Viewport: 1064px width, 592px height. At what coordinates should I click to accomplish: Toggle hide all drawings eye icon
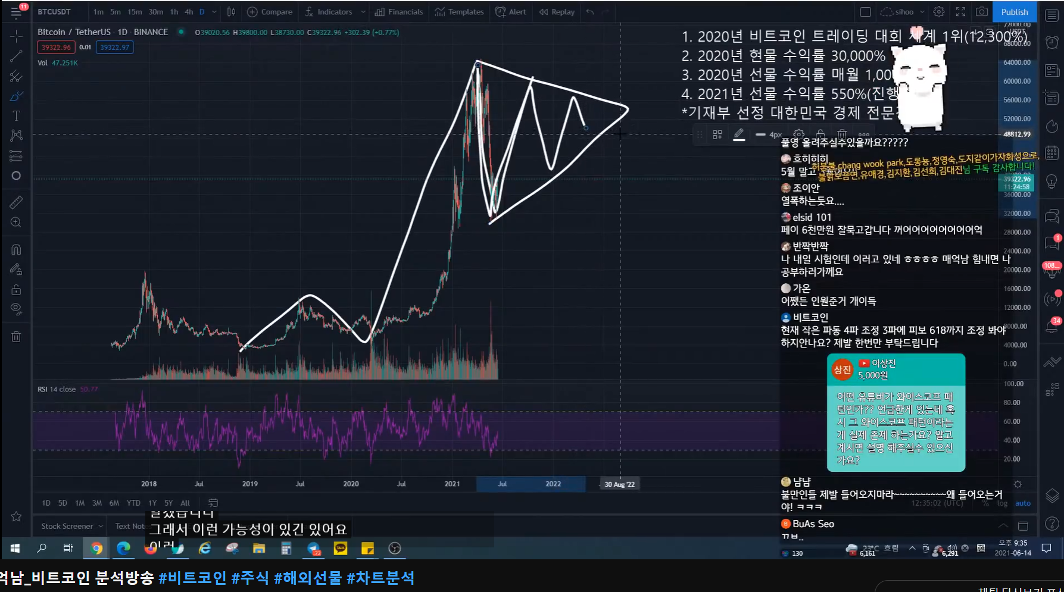click(x=16, y=309)
